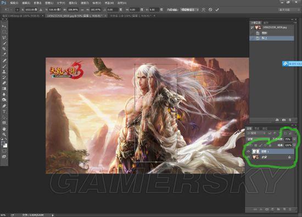Select the Gradient tool
Viewport: 302px width, 217px height.
(4, 89)
